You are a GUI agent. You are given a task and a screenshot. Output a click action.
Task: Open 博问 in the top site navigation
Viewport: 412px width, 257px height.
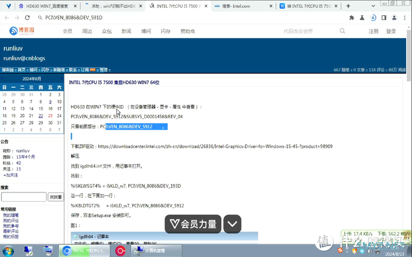146,31
